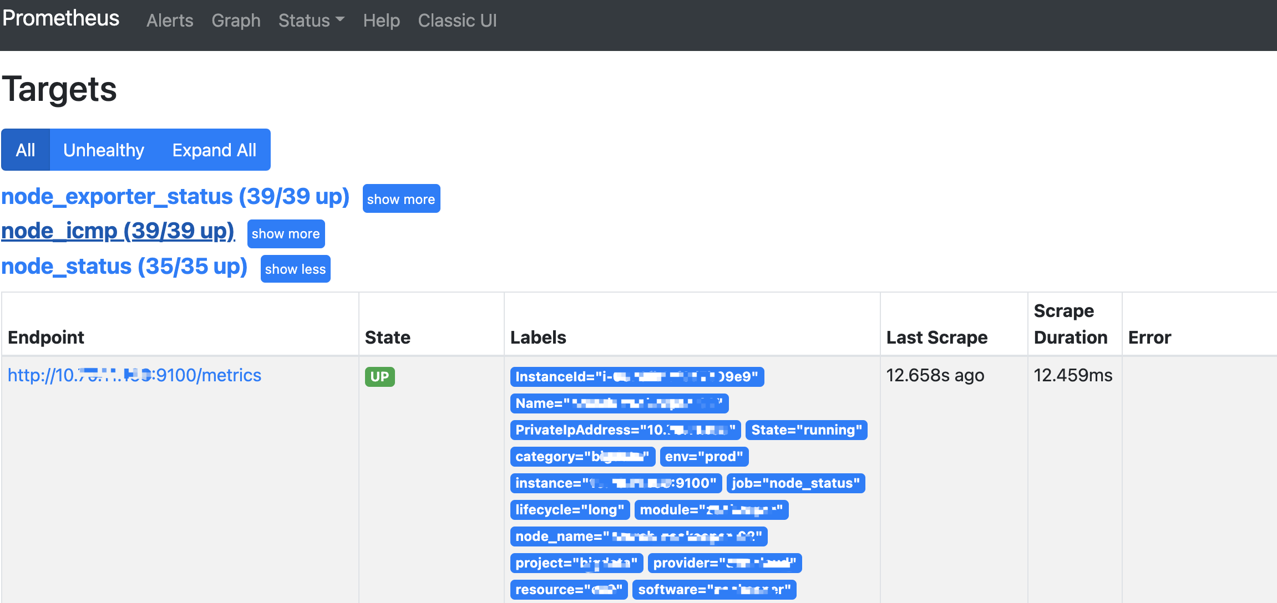Filter targets by Unhealthy

point(104,150)
